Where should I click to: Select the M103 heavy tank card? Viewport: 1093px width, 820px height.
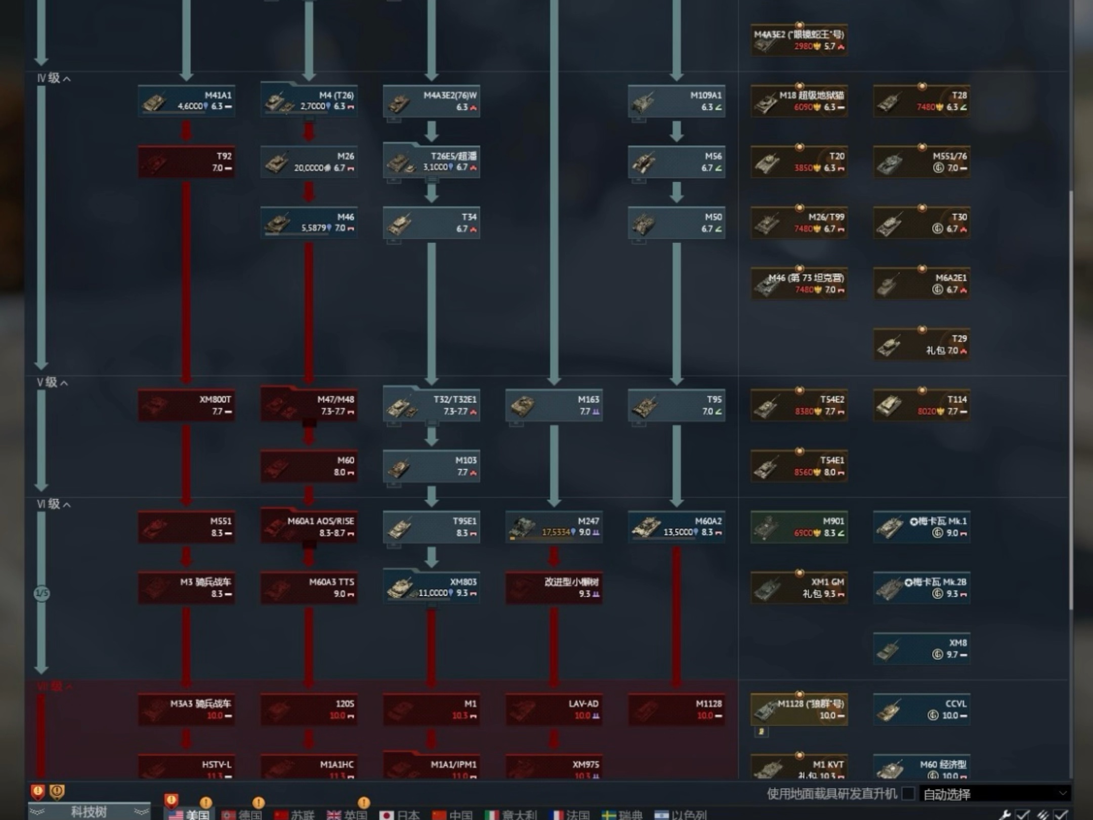[x=431, y=466]
